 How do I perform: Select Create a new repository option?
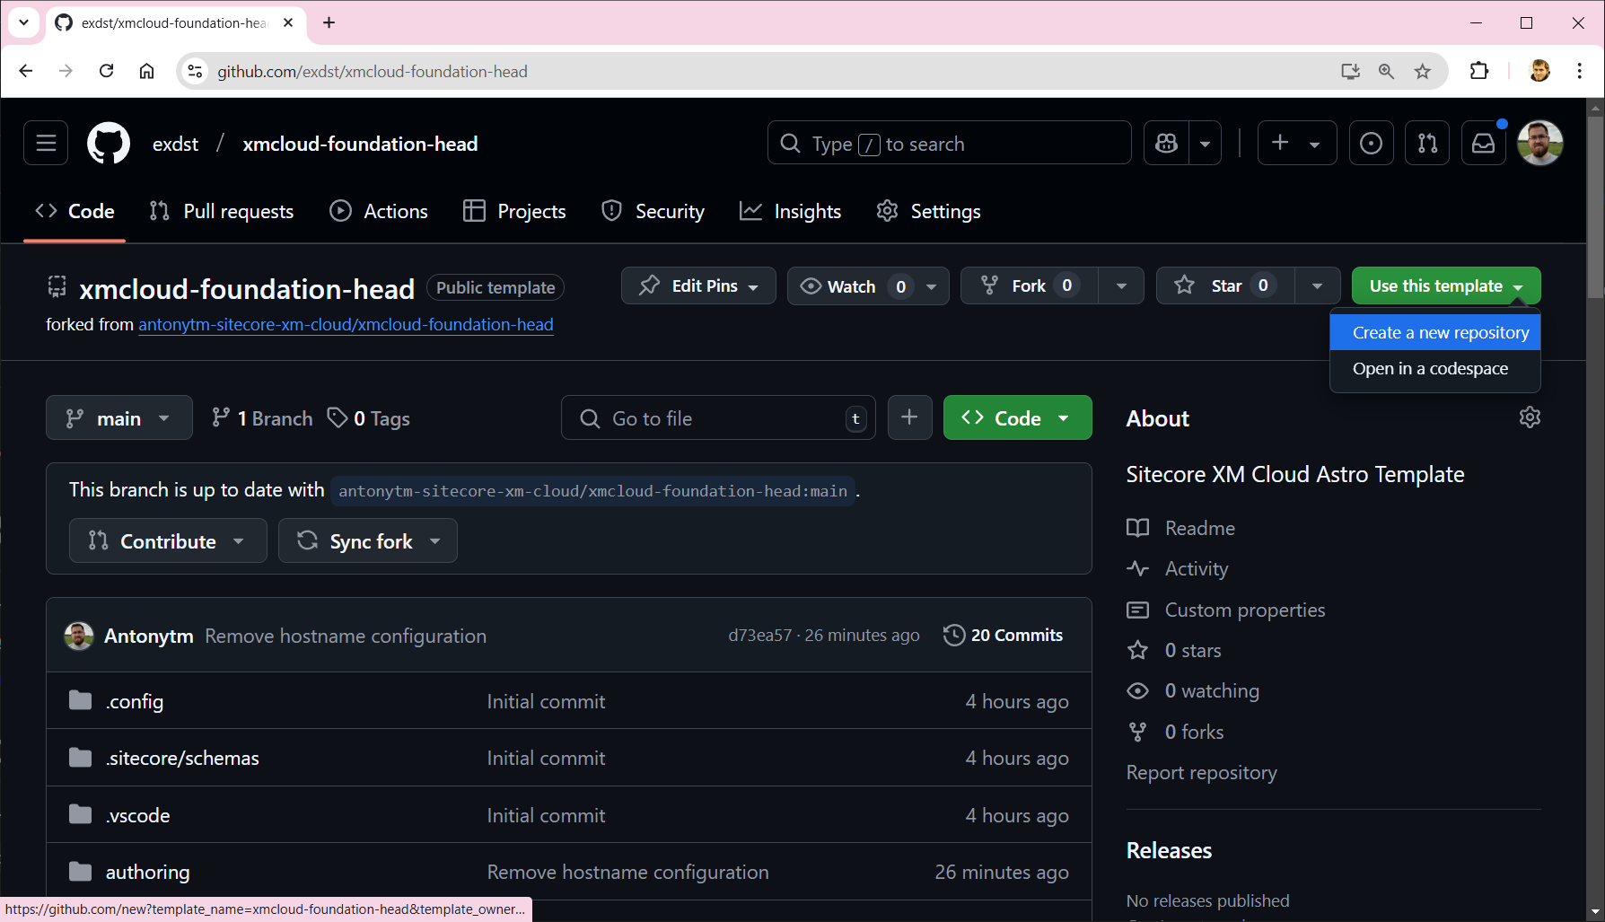pos(1434,331)
